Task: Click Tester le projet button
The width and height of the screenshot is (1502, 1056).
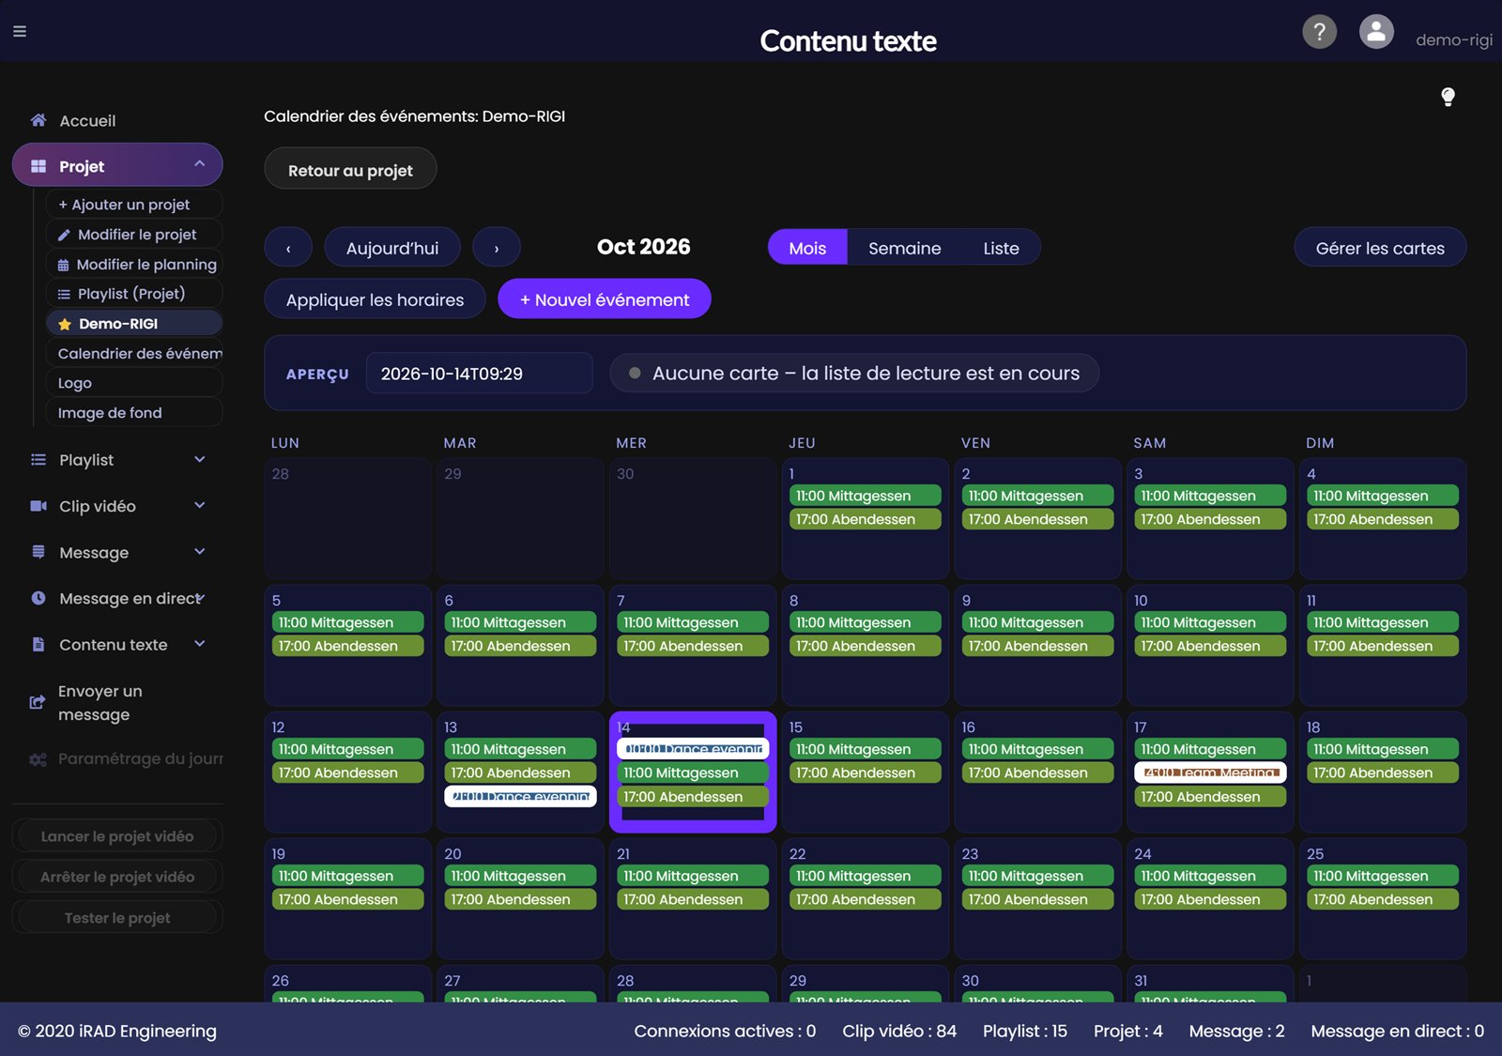Action: click(x=117, y=918)
